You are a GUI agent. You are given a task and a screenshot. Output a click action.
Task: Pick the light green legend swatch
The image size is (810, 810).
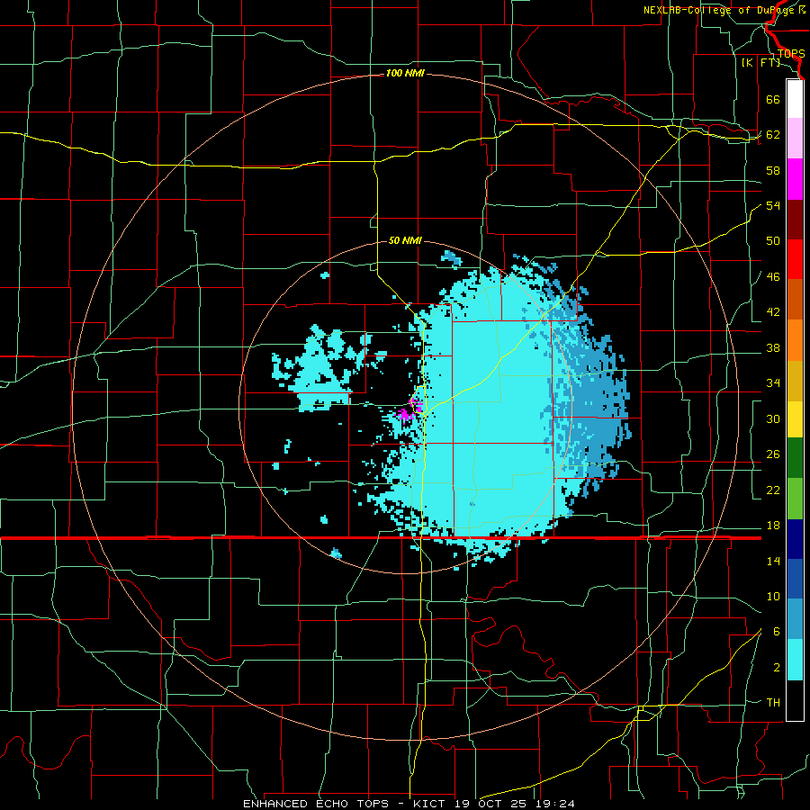(x=795, y=499)
